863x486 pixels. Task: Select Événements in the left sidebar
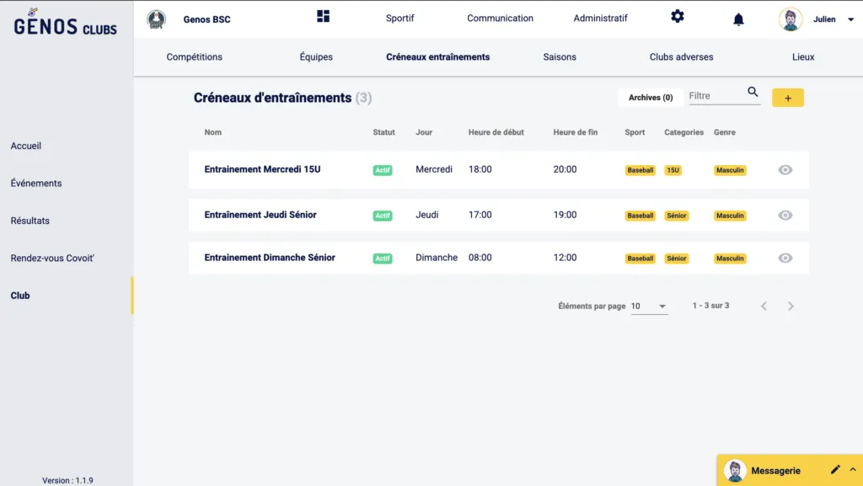pos(36,184)
